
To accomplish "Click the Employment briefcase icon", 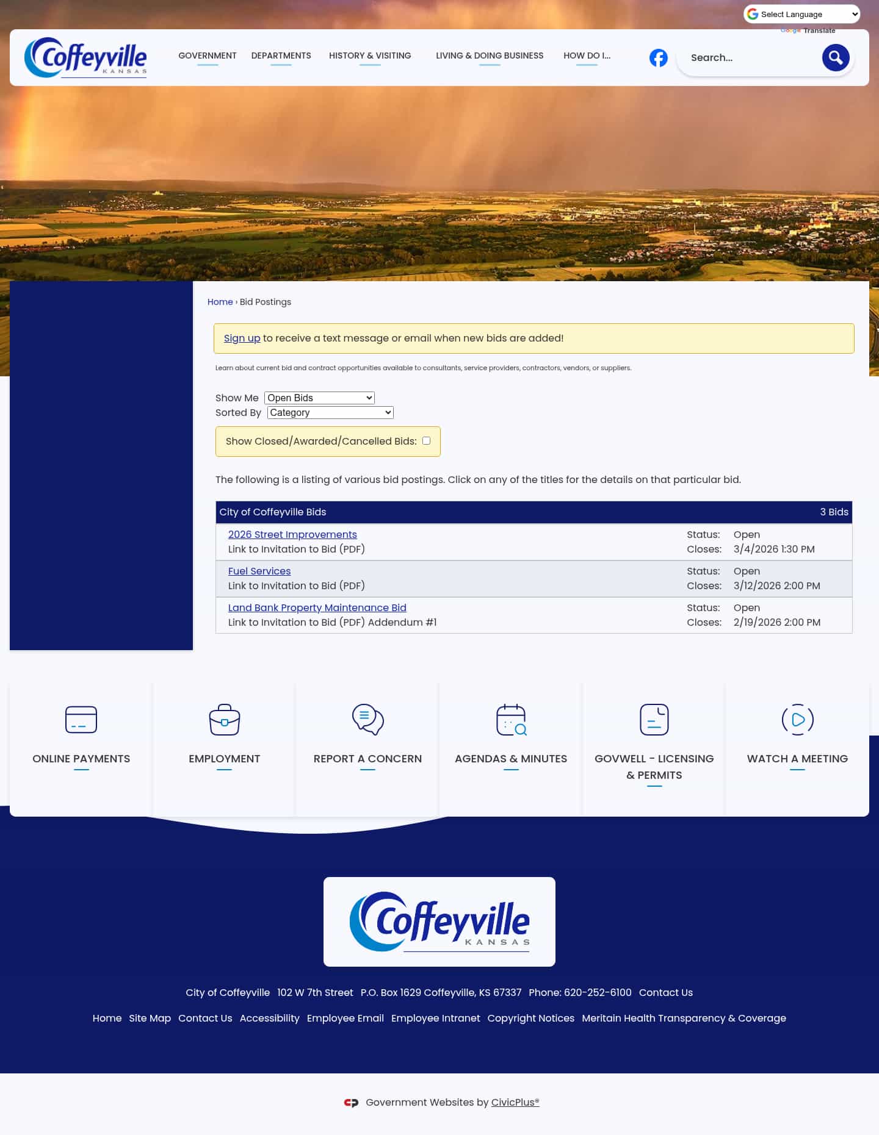I will point(225,720).
